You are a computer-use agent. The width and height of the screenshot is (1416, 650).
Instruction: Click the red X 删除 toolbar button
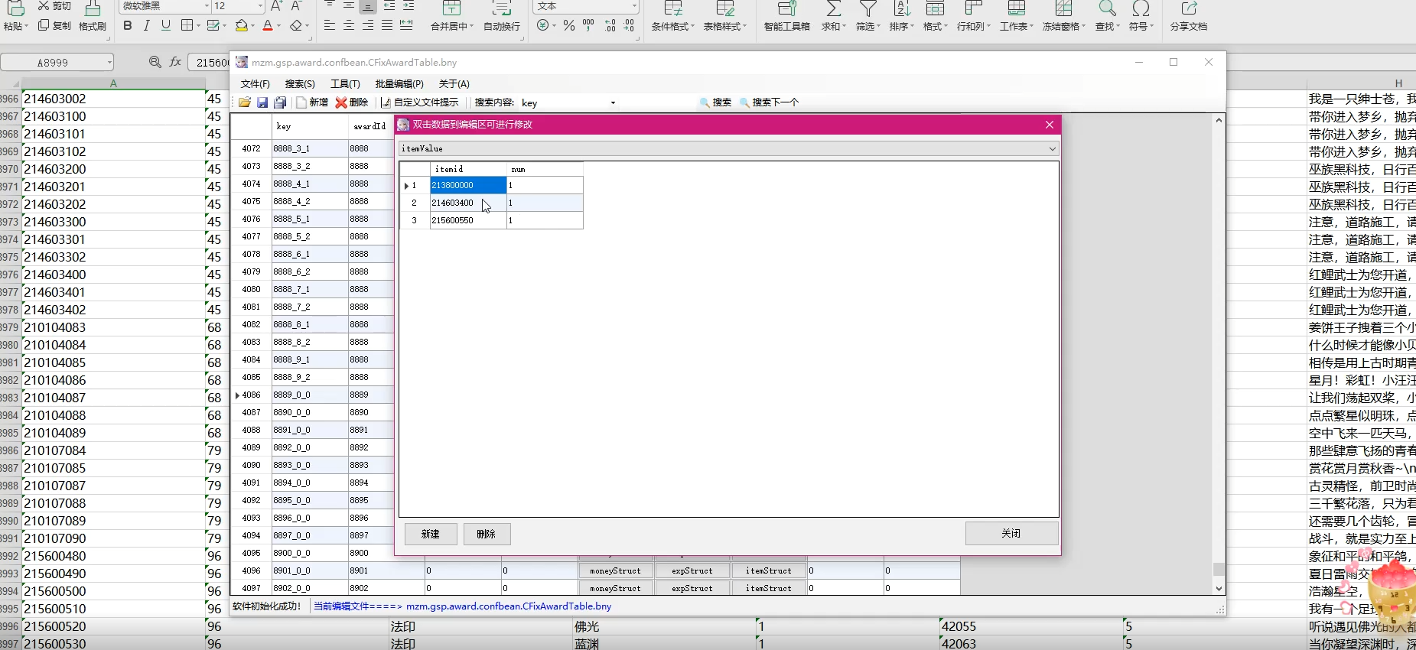[x=352, y=102]
